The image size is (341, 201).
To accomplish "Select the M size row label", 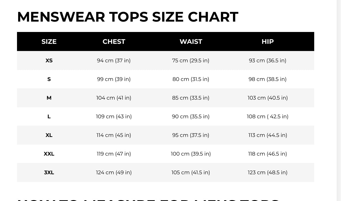I will point(49,98).
